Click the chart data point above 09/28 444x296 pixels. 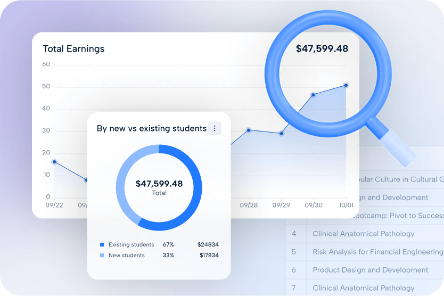(x=249, y=130)
